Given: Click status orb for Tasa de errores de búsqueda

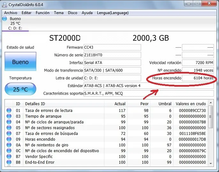Looking at the screenshot, I should (x=9, y=133).
